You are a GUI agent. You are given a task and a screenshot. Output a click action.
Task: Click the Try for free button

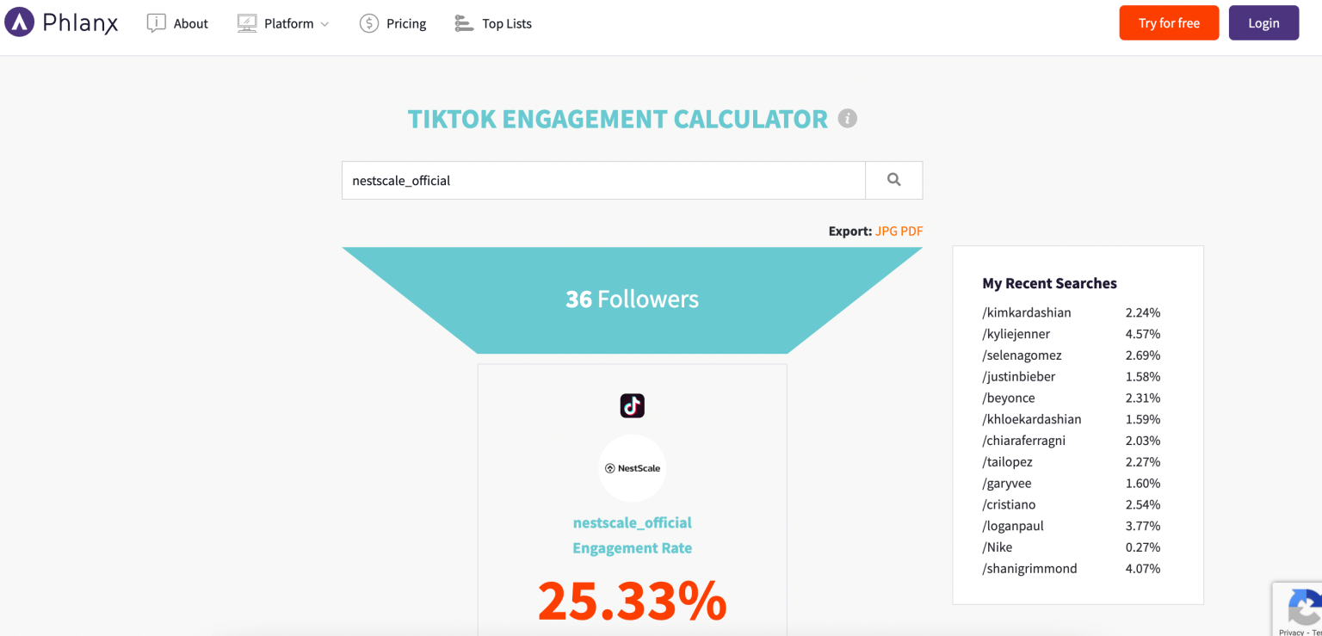point(1169,22)
